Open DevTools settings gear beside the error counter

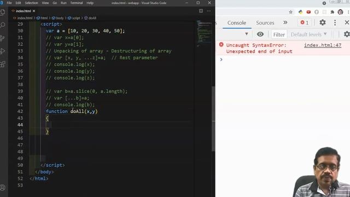point(323,22)
